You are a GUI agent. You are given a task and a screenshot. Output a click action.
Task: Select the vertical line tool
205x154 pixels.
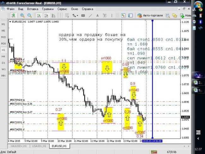112,15
